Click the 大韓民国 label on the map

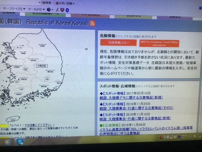click(41, 66)
